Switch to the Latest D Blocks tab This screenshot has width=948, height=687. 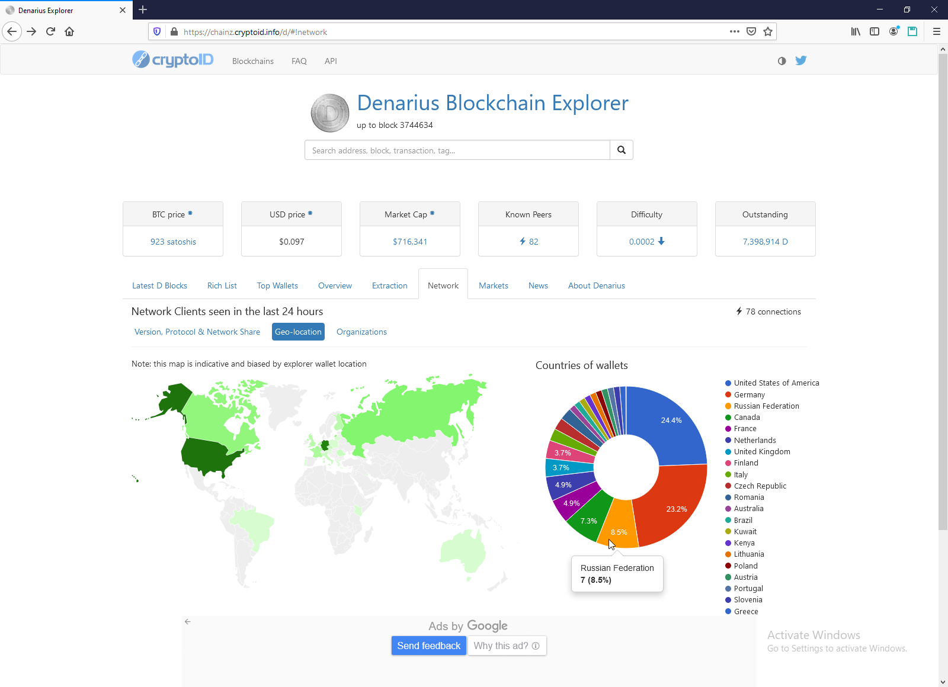(159, 285)
